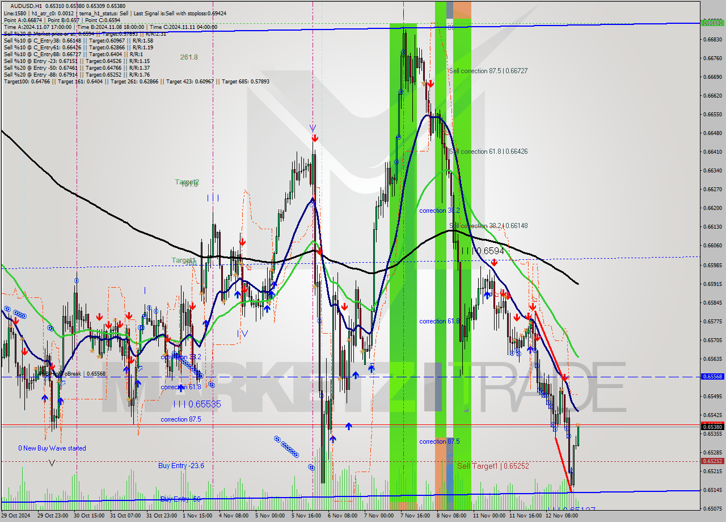The width and height of the screenshot is (726, 522).
Task: Click the '| | | 0.65535' blue label
Action: [x=197, y=404]
